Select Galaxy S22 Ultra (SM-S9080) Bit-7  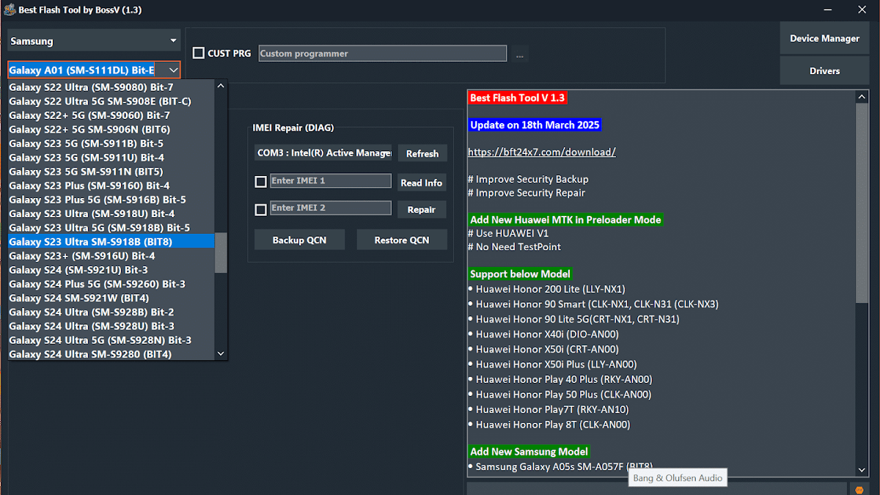click(111, 87)
